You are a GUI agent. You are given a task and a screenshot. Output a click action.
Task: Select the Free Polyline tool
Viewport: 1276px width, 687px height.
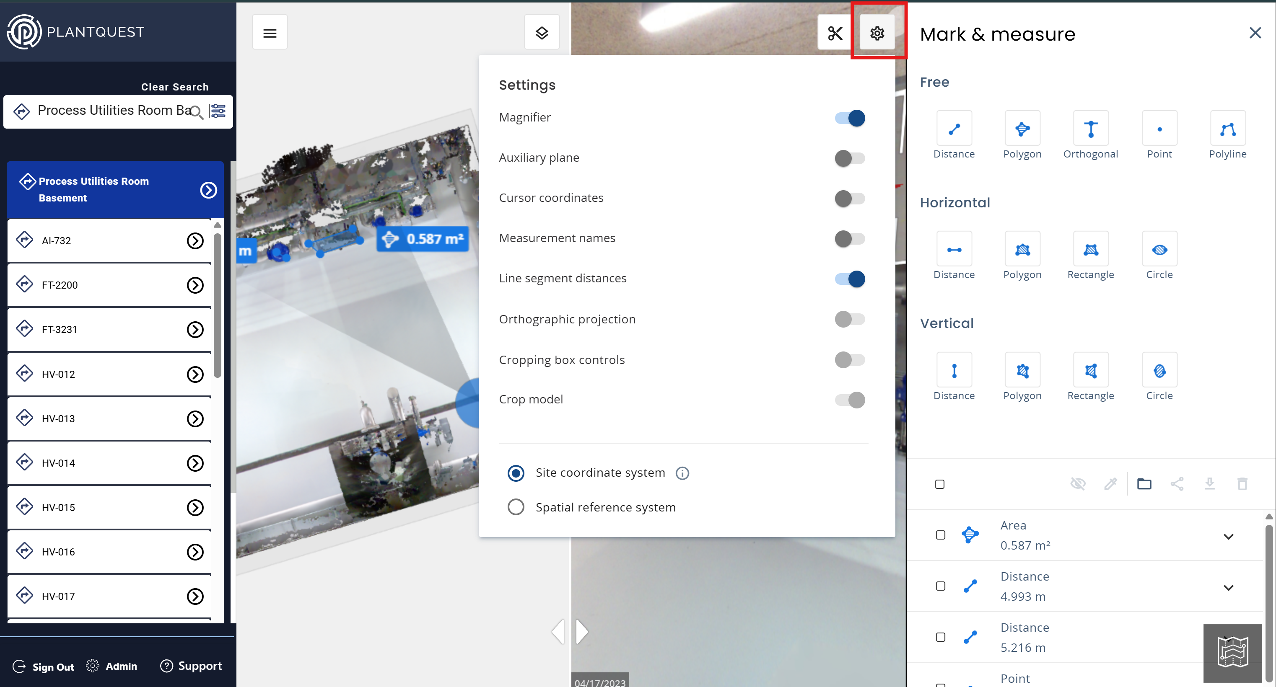point(1227,129)
